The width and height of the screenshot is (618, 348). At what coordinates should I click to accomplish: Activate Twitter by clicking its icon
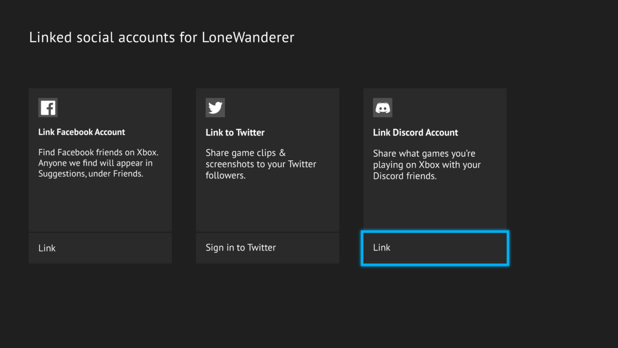click(215, 107)
